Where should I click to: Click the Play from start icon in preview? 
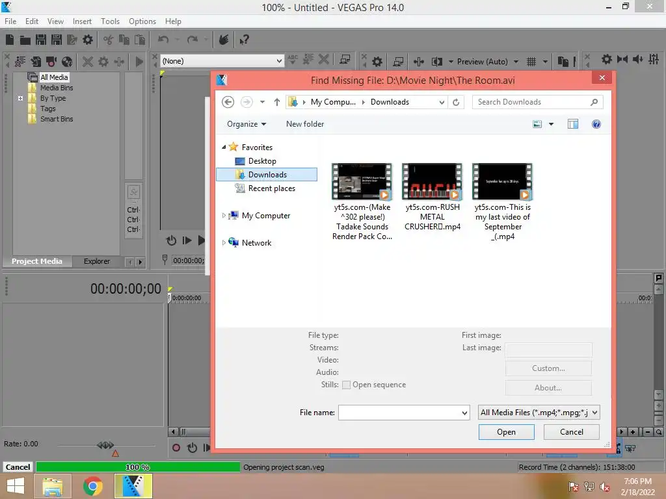pos(187,240)
